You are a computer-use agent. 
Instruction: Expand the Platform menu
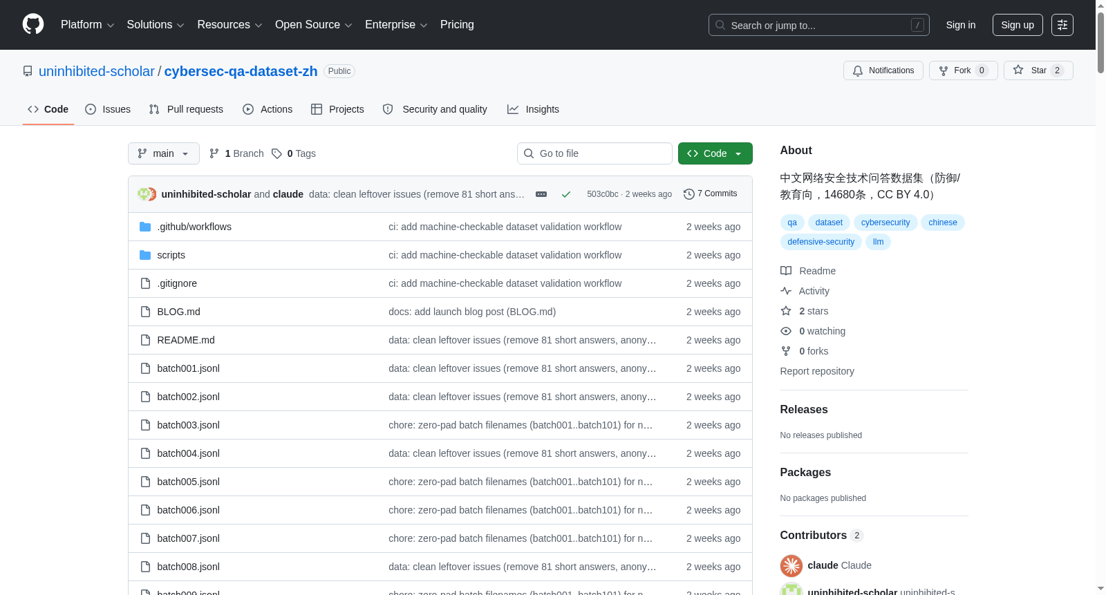tap(87, 25)
